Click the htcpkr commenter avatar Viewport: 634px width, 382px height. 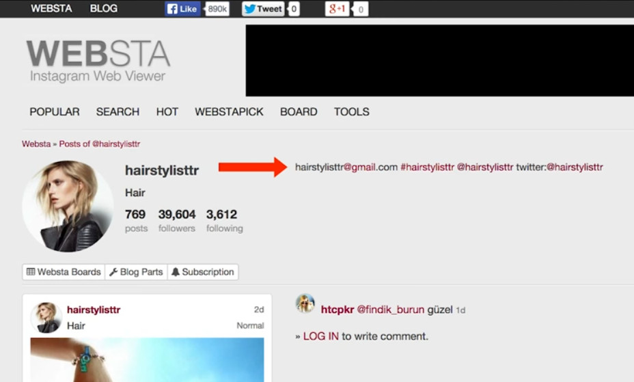305,303
